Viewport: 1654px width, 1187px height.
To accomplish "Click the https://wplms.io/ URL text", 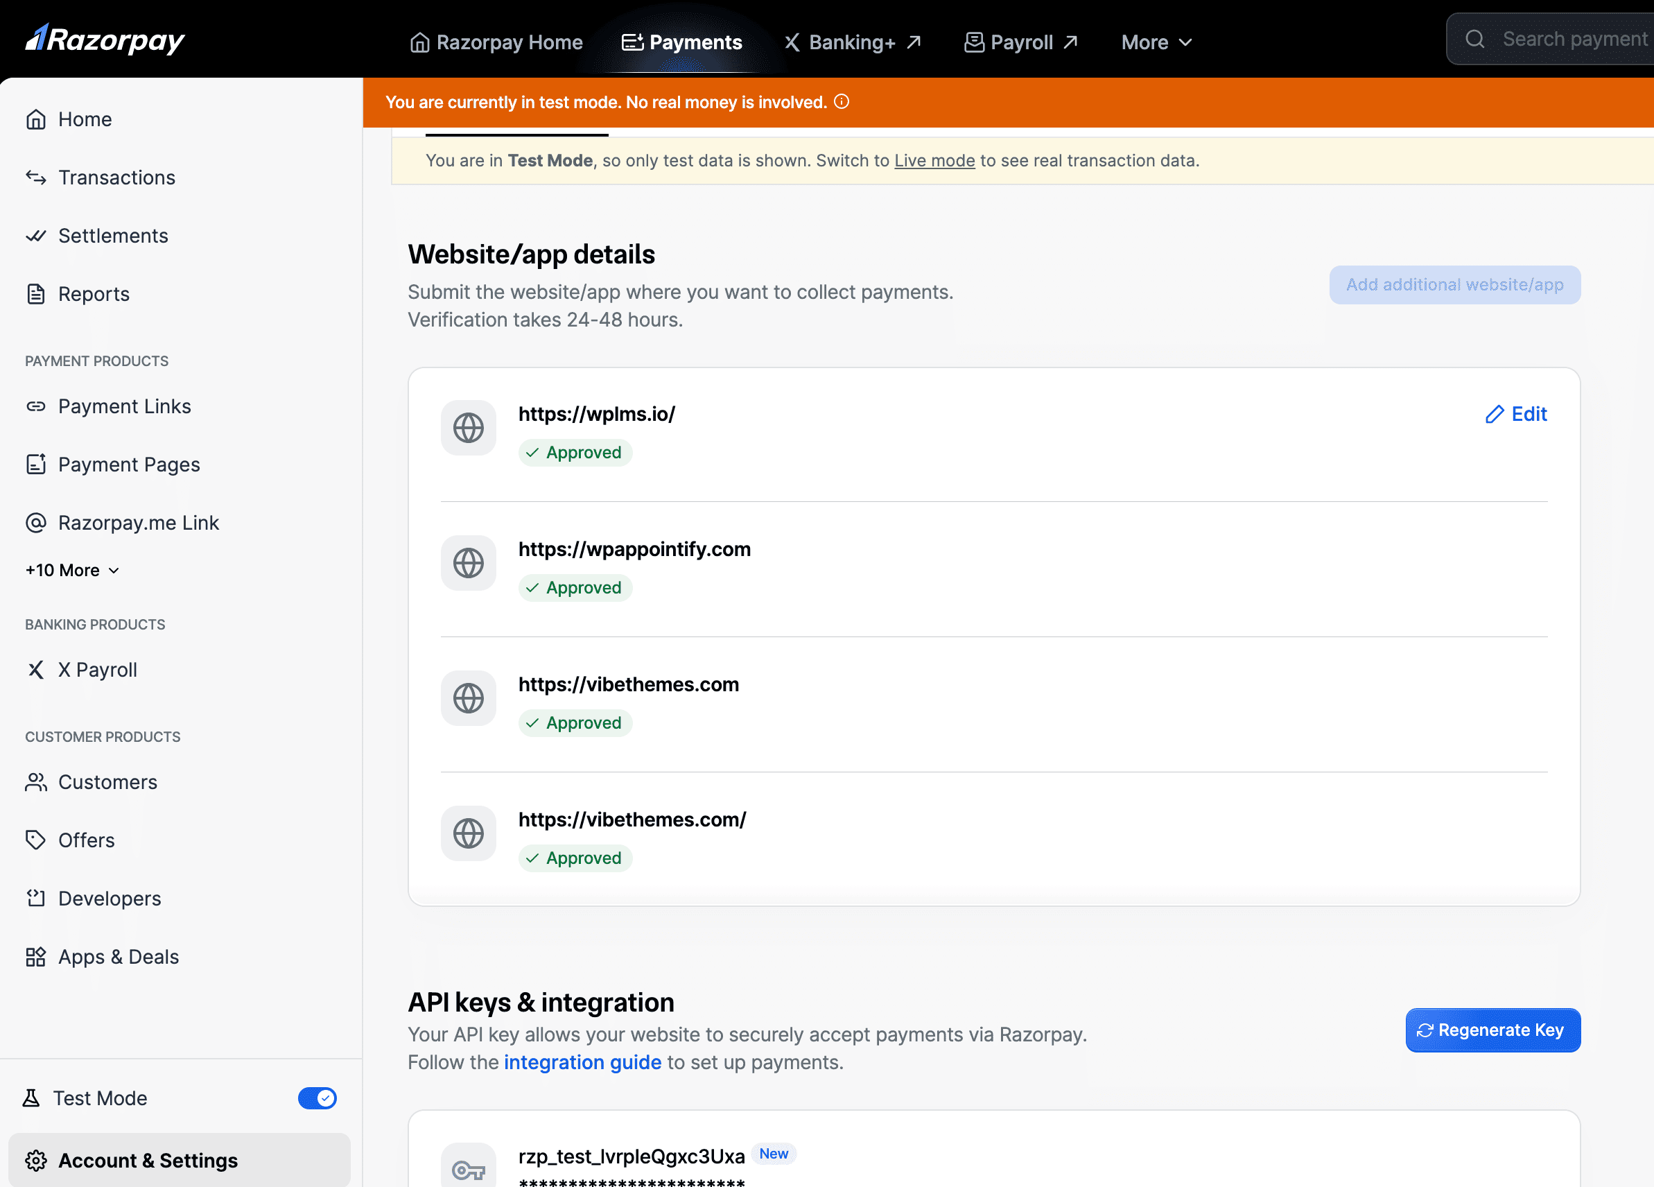I will click(x=597, y=414).
